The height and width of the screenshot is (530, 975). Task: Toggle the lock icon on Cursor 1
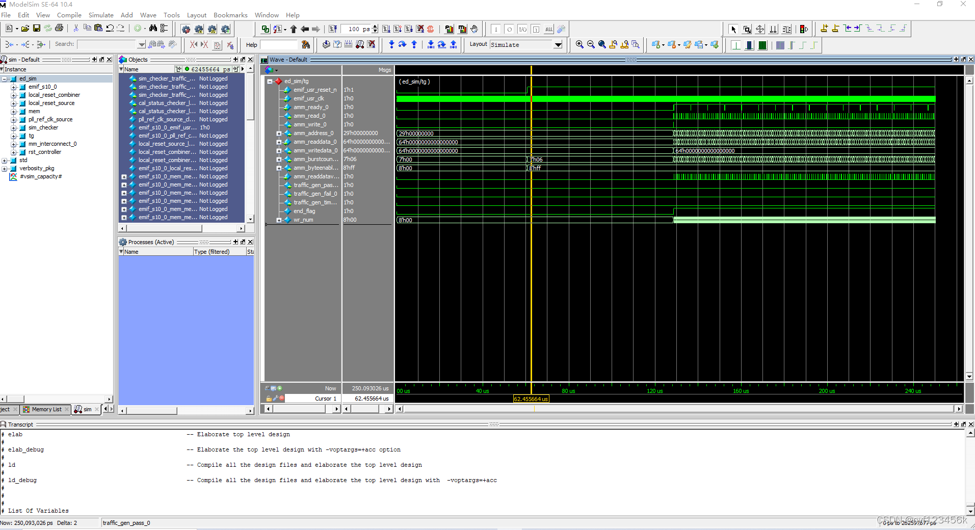tap(269, 399)
